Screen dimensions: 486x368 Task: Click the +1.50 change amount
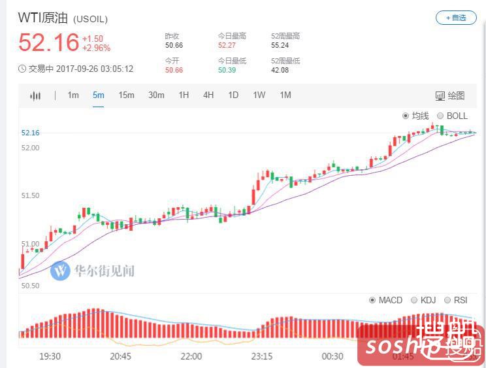93,39
